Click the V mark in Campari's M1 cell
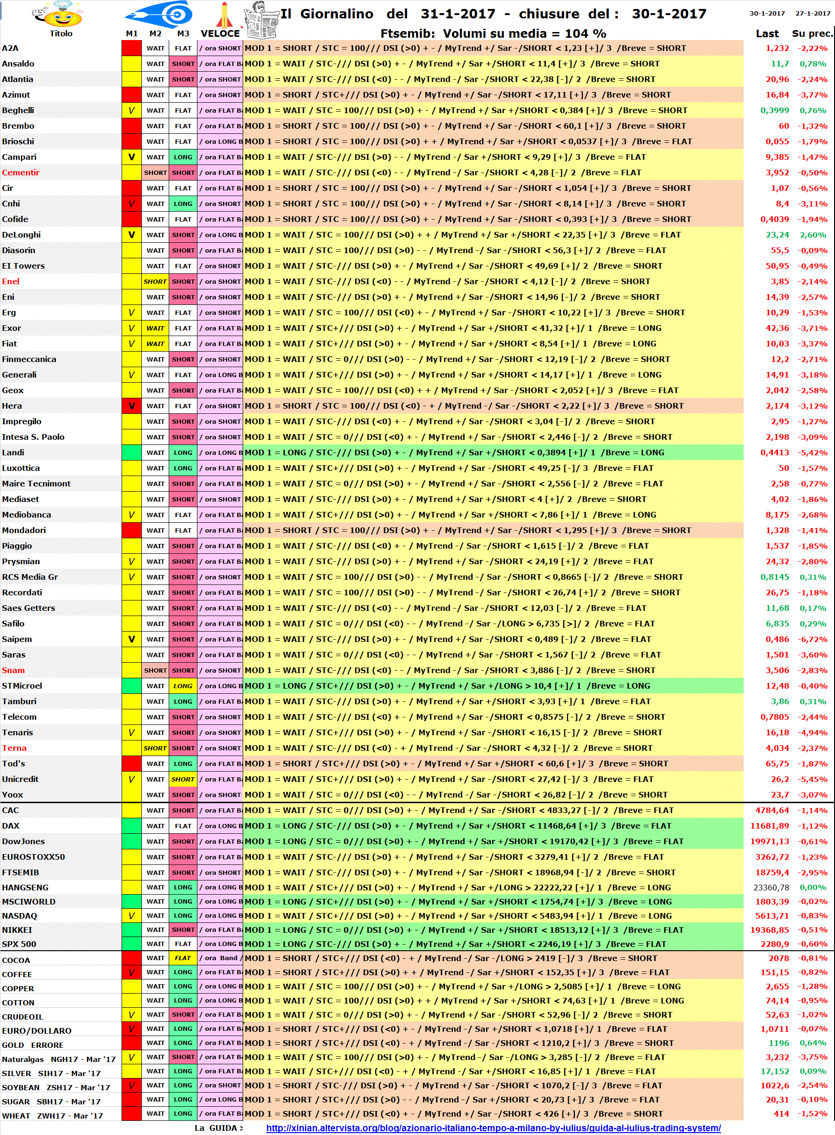This screenshot has width=835, height=1135. (x=131, y=157)
